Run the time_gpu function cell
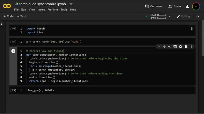This screenshot has height=114, width=204. pos(13,51)
